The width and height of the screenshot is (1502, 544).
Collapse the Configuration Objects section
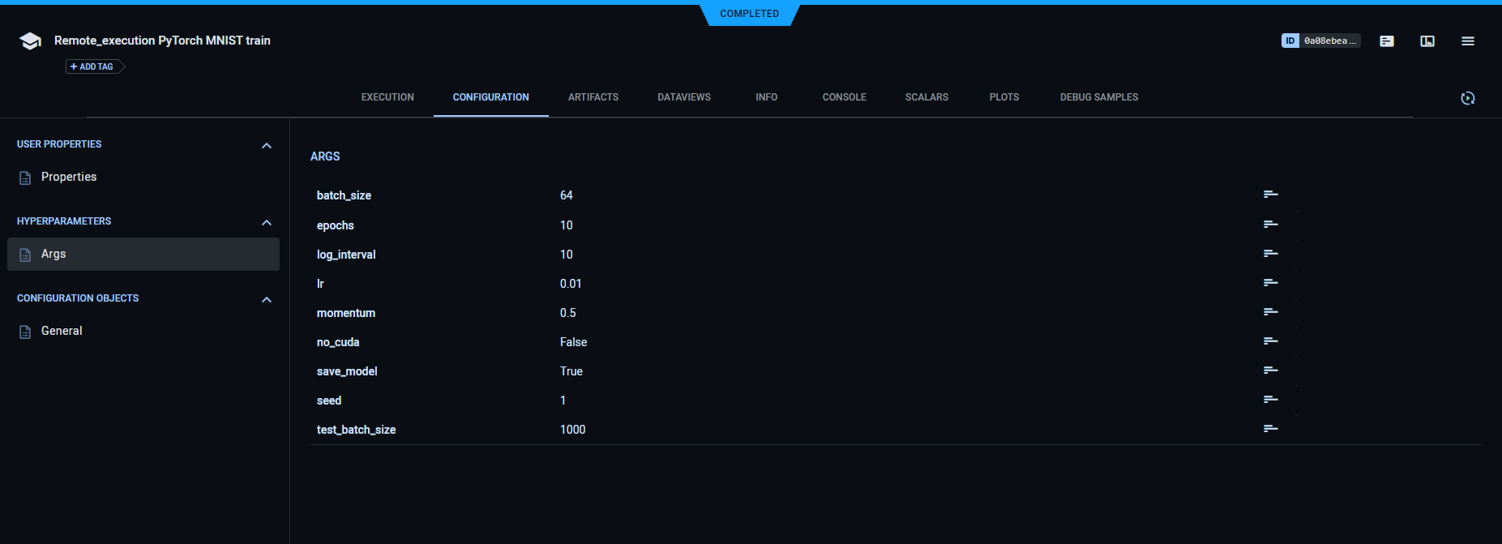click(x=267, y=300)
